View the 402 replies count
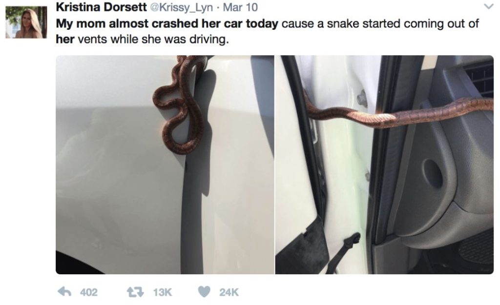Image resolution: width=500 pixels, height=305 pixels. tap(89, 292)
